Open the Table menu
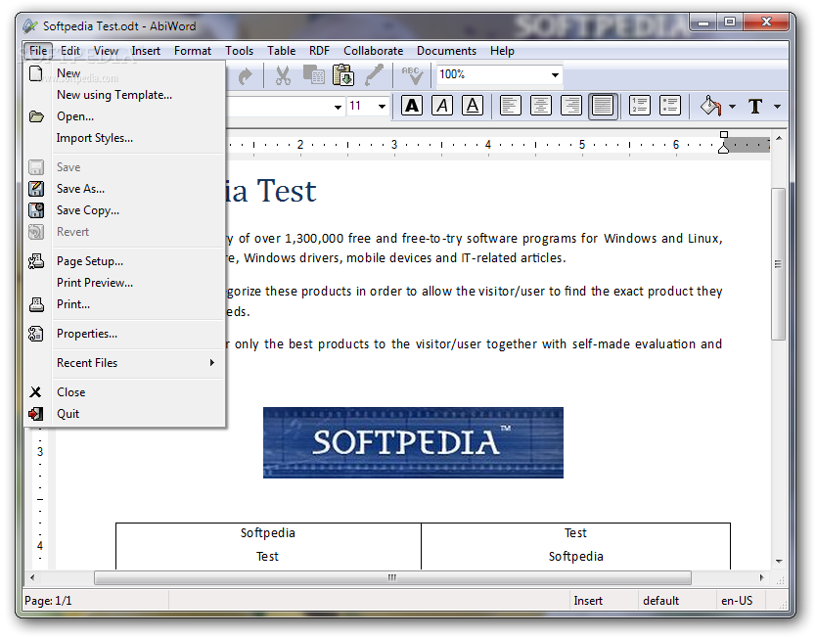 pos(281,51)
